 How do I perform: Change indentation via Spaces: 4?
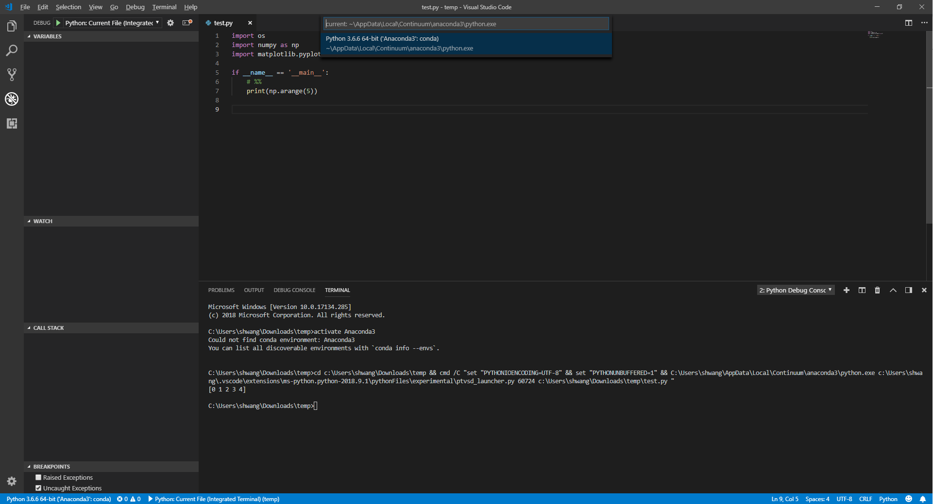817,499
